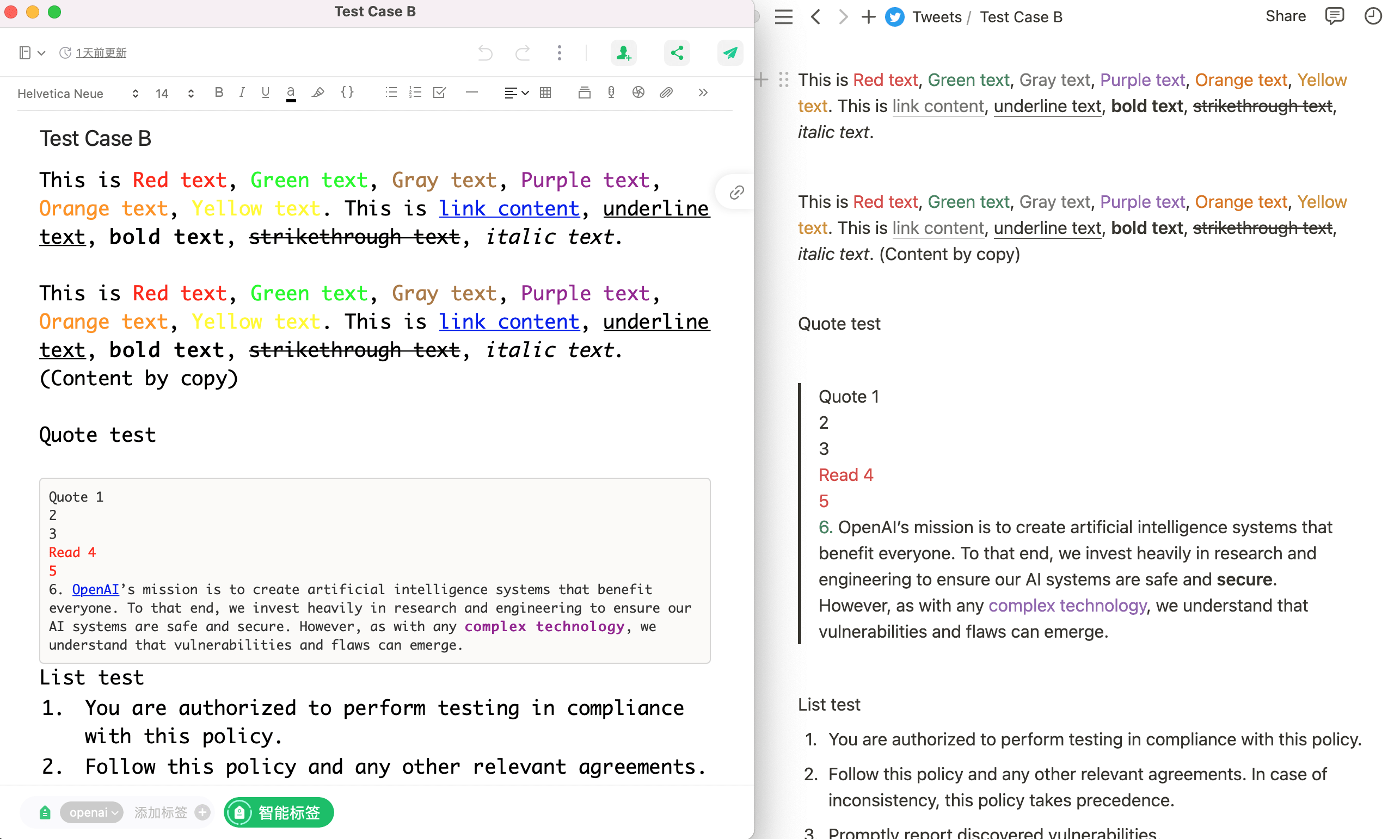1388x839 pixels.
Task: Click the green share icon
Action: click(x=677, y=53)
